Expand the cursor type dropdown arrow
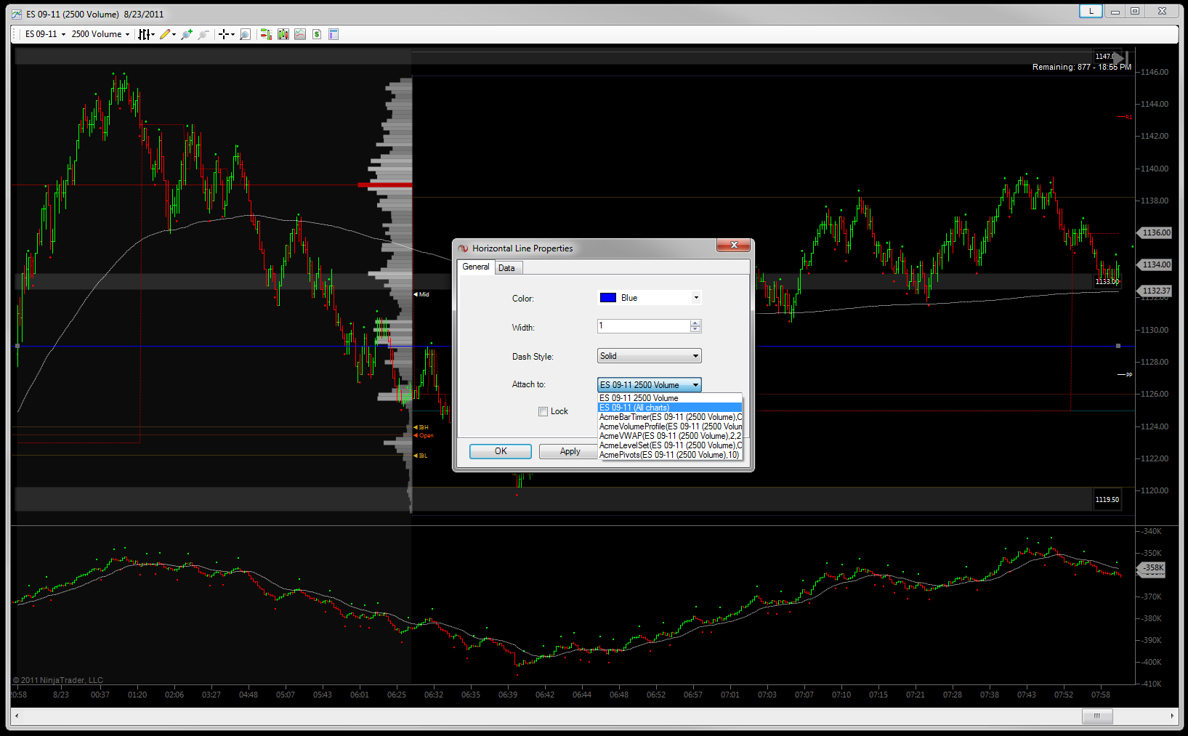 click(x=233, y=35)
